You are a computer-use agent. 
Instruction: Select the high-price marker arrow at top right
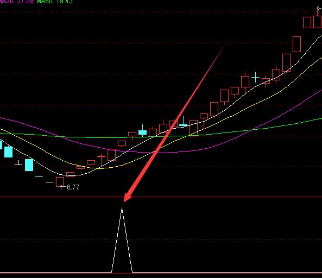[x=319, y=8]
